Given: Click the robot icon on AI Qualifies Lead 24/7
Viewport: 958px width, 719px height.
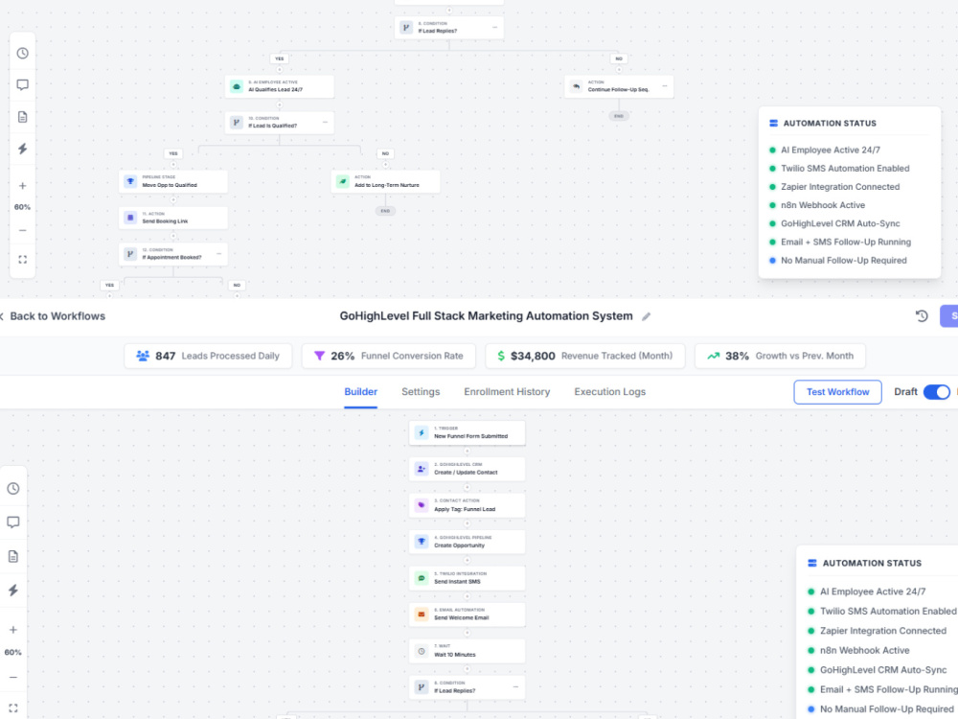Looking at the screenshot, I should pyautogui.click(x=237, y=86).
